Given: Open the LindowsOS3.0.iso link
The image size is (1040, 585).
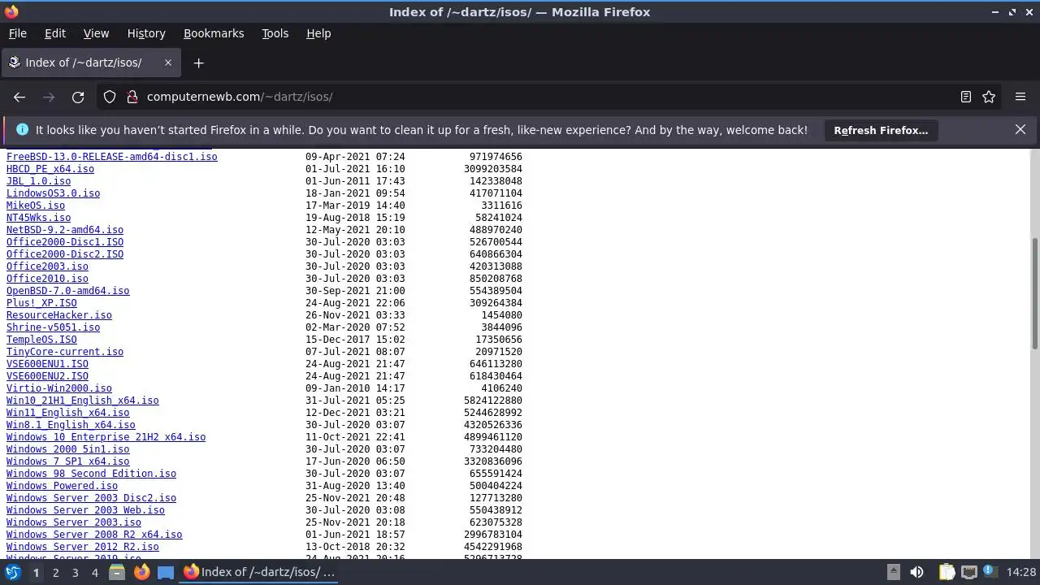Looking at the screenshot, I should coord(53,193).
